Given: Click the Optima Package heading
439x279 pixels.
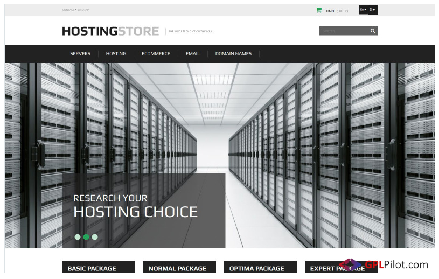Looking at the screenshot, I should (256, 268).
